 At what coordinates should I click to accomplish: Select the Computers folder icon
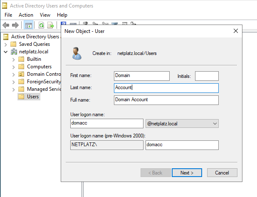coord(21,67)
